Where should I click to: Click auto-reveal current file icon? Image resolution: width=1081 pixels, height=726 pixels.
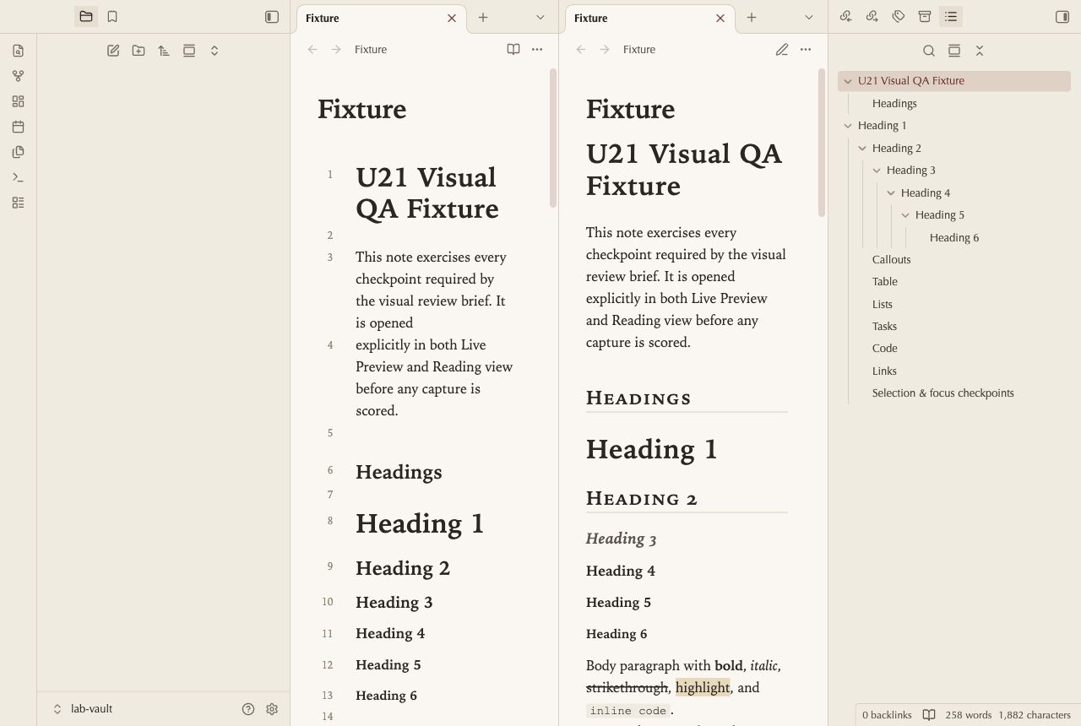(189, 51)
